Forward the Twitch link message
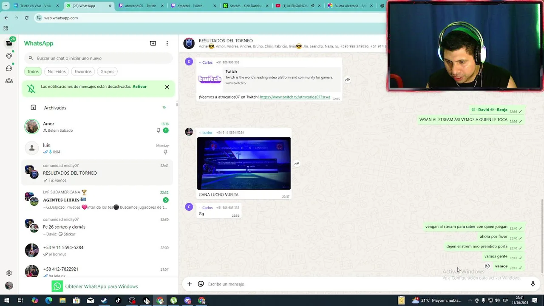544x306 pixels. coord(348,80)
